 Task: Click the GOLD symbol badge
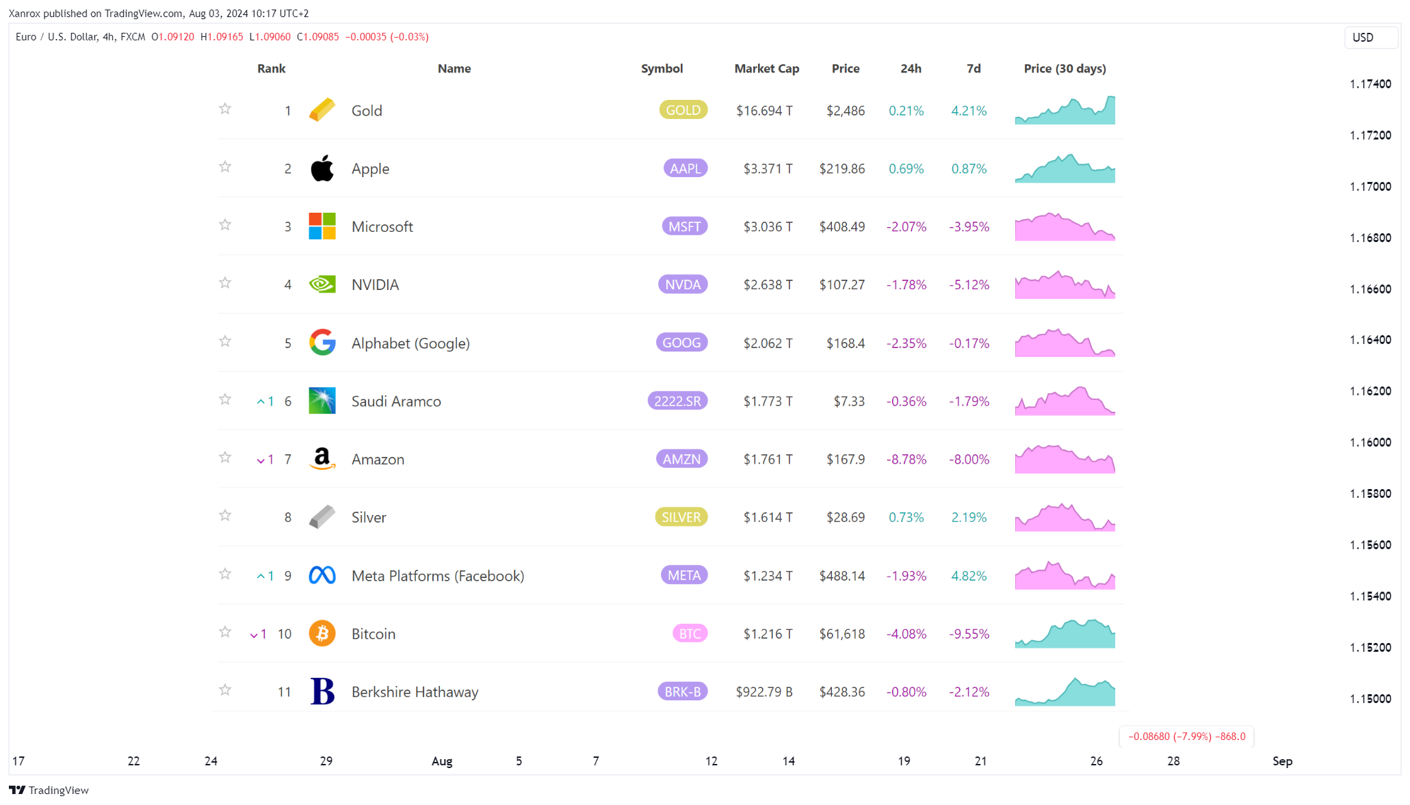coord(683,110)
